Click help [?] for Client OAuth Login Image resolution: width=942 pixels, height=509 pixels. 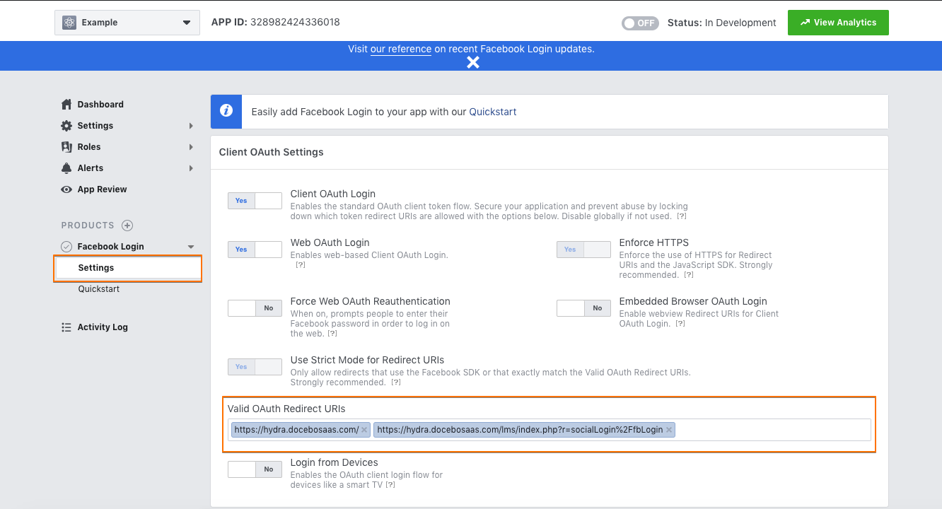[x=682, y=216]
